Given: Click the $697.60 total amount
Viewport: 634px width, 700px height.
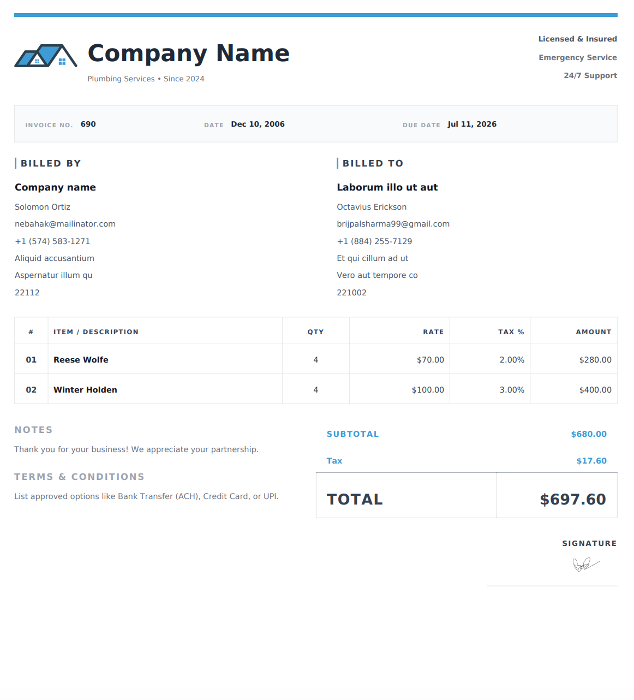Looking at the screenshot, I should pos(573,499).
